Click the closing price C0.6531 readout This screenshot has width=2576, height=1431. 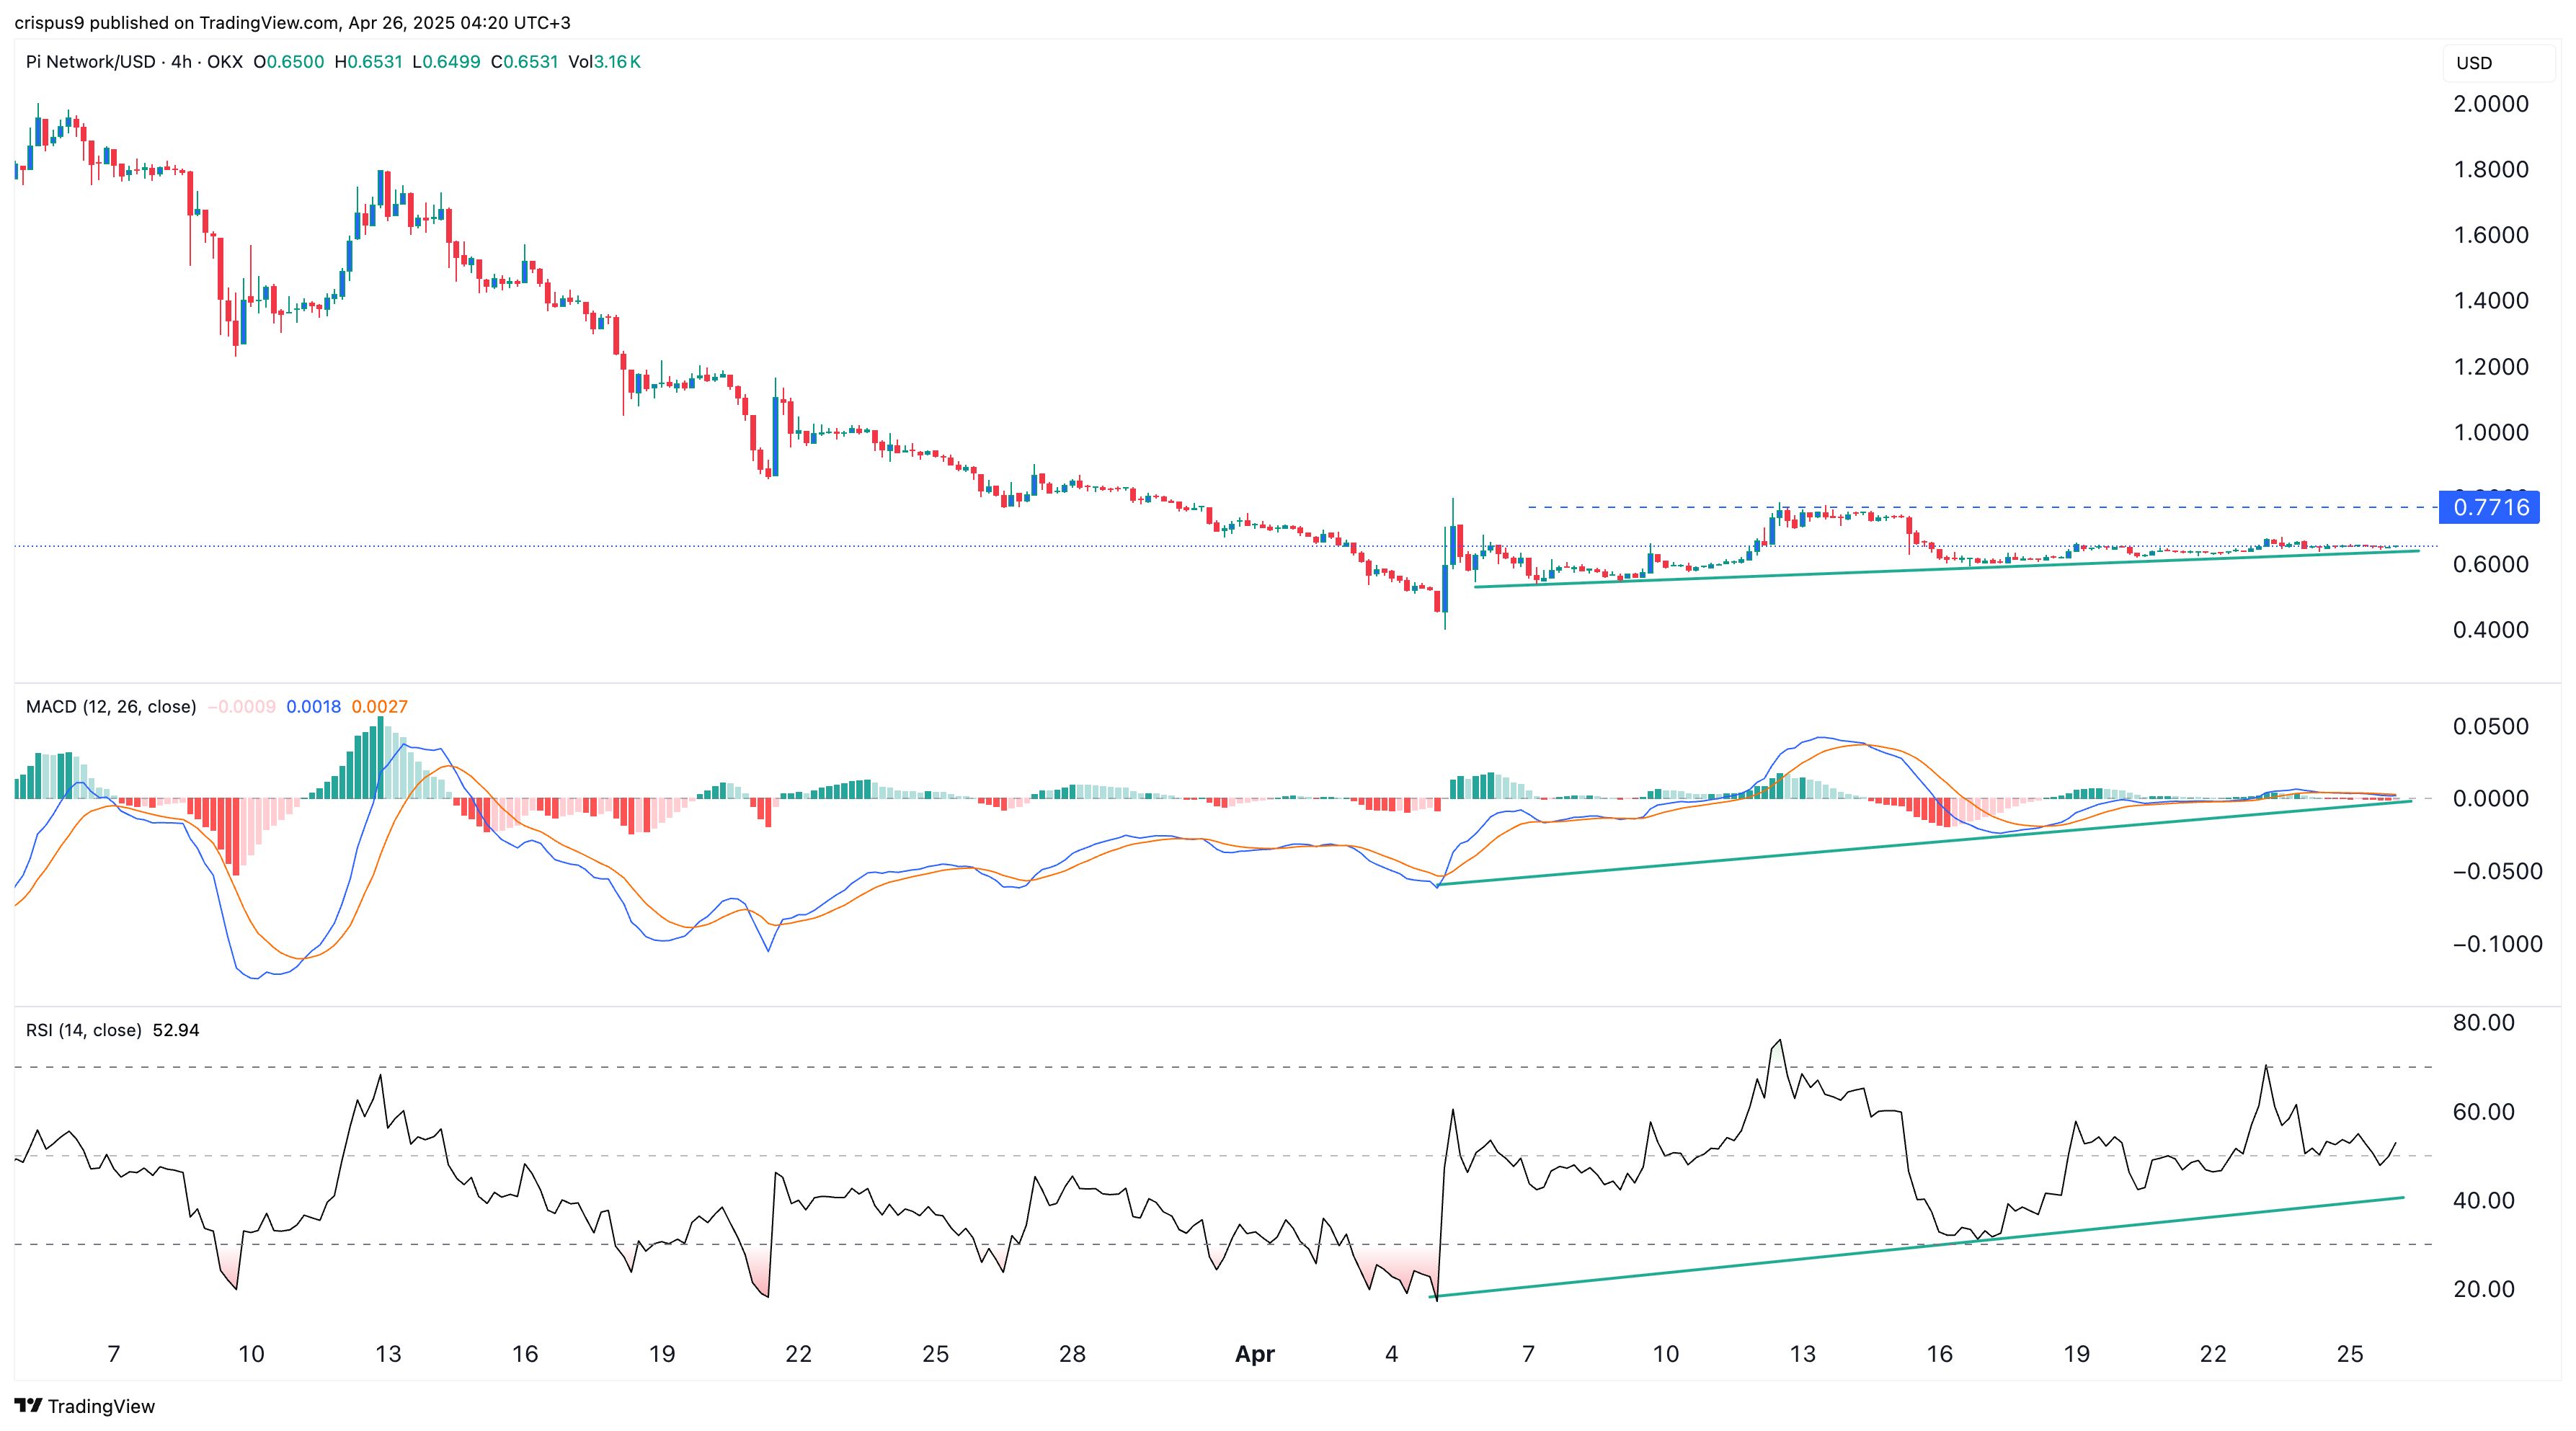coord(524,62)
